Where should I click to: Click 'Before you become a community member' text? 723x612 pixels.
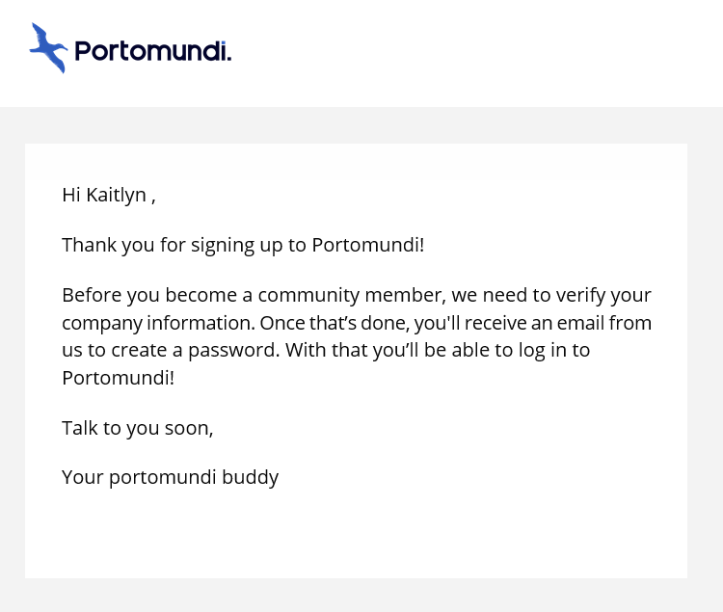pos(254,296)
